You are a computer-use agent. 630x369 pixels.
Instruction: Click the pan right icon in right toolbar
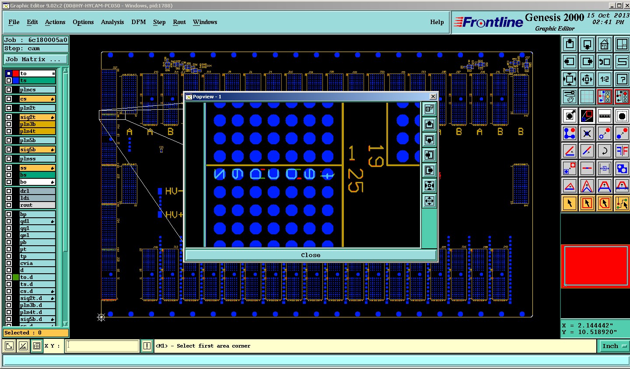point(587,62)
